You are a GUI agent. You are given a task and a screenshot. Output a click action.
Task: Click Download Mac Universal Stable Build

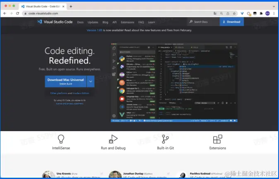point(65,81)
